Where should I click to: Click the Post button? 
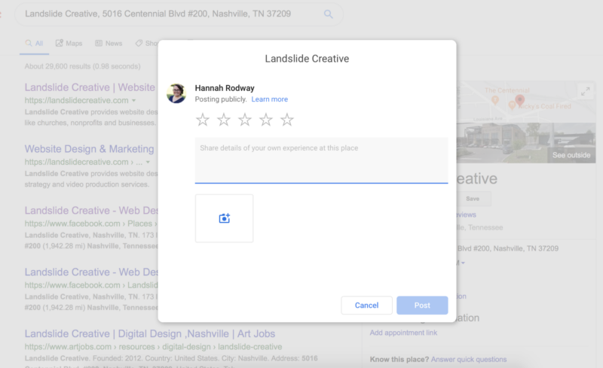click(x=422, y=306)
